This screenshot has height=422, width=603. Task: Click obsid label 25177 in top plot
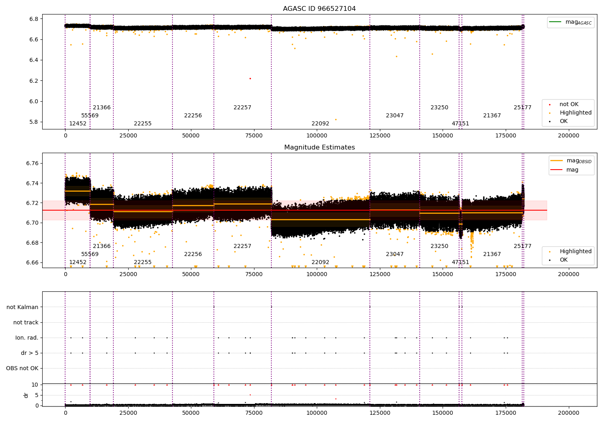(x=523, y=108)
